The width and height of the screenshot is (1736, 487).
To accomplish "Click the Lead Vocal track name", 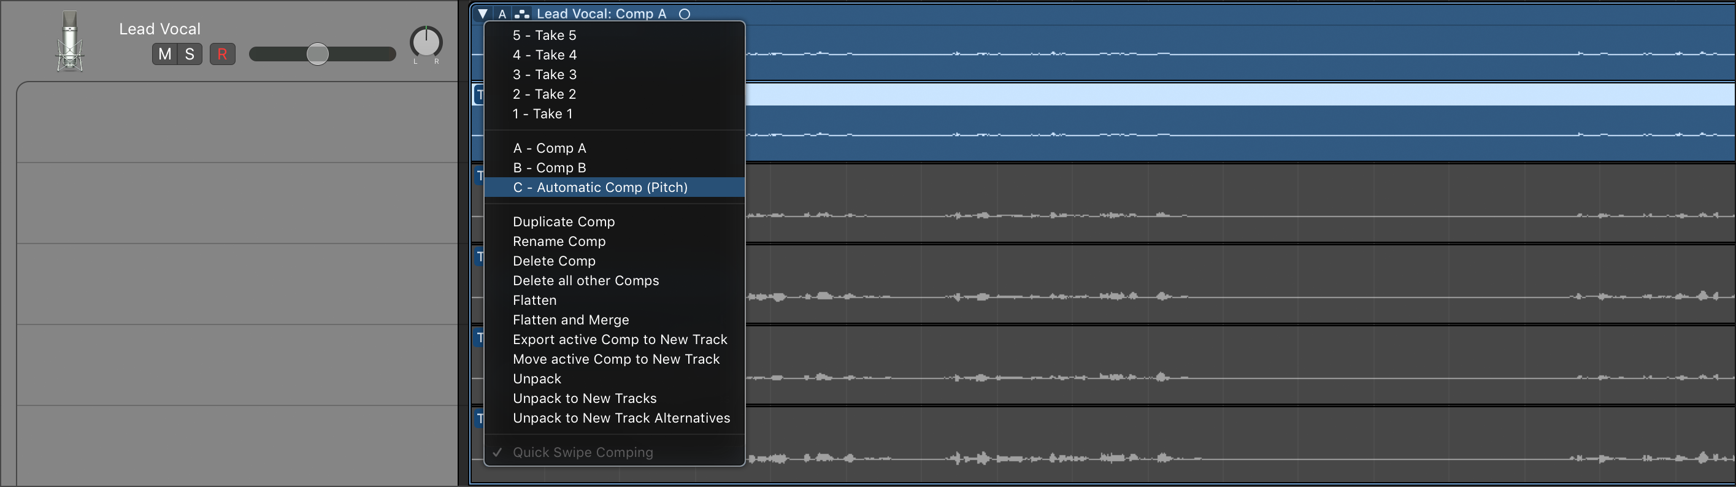I will [x=159, y=29].
